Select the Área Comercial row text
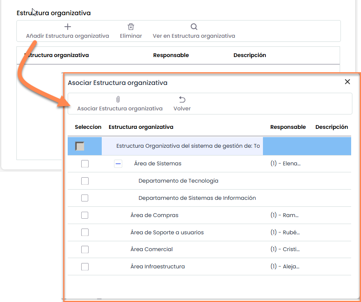The width and height of the screenshot is (361, 302). pos(151,249)
